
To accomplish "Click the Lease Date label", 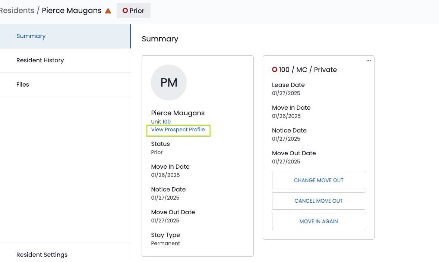I will tap(288, 85).
